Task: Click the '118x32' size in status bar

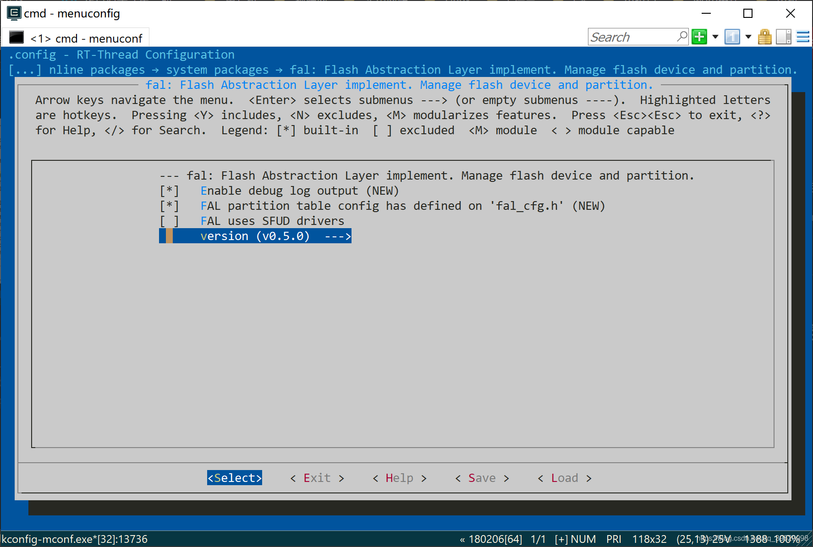Action: [x=649, y=539]
